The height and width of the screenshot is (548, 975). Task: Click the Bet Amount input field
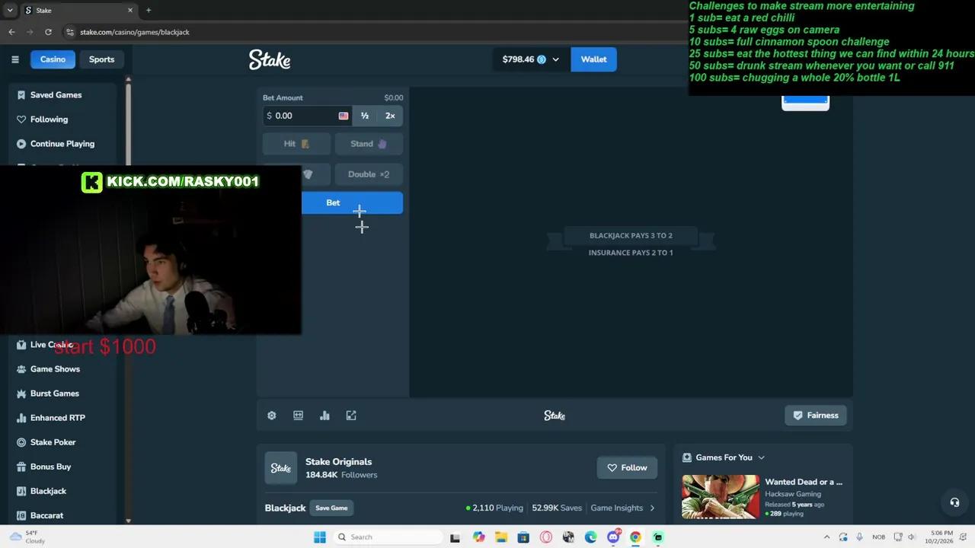[307, 116]
